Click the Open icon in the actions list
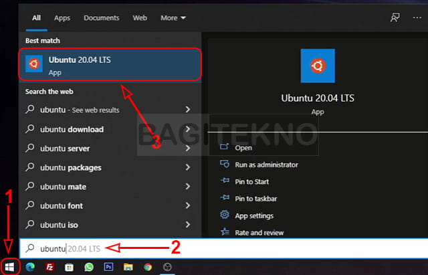Screen dimensions: 428x275 [225, 147]
